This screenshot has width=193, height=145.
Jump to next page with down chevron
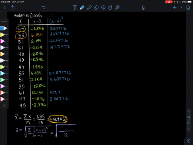[189, 129]
